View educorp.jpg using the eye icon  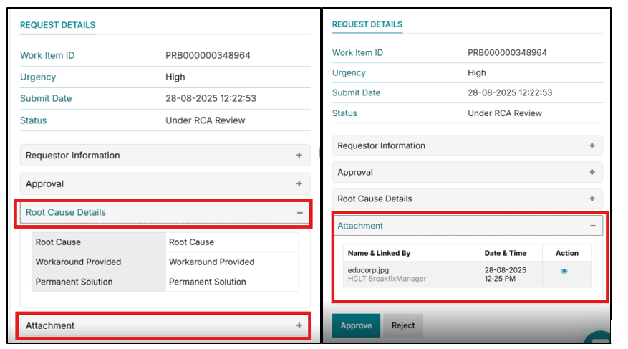564,272
